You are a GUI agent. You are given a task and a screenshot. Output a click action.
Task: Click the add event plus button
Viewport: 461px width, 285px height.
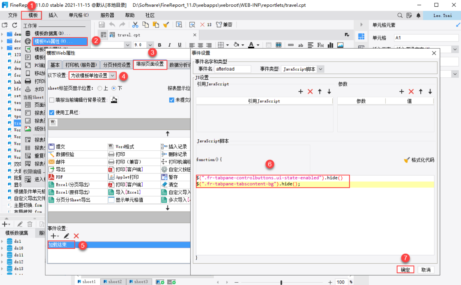[x=53, y=236]
